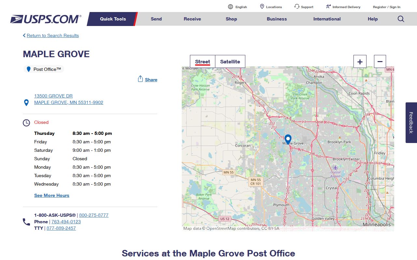Open the International menu

(327, 19)
